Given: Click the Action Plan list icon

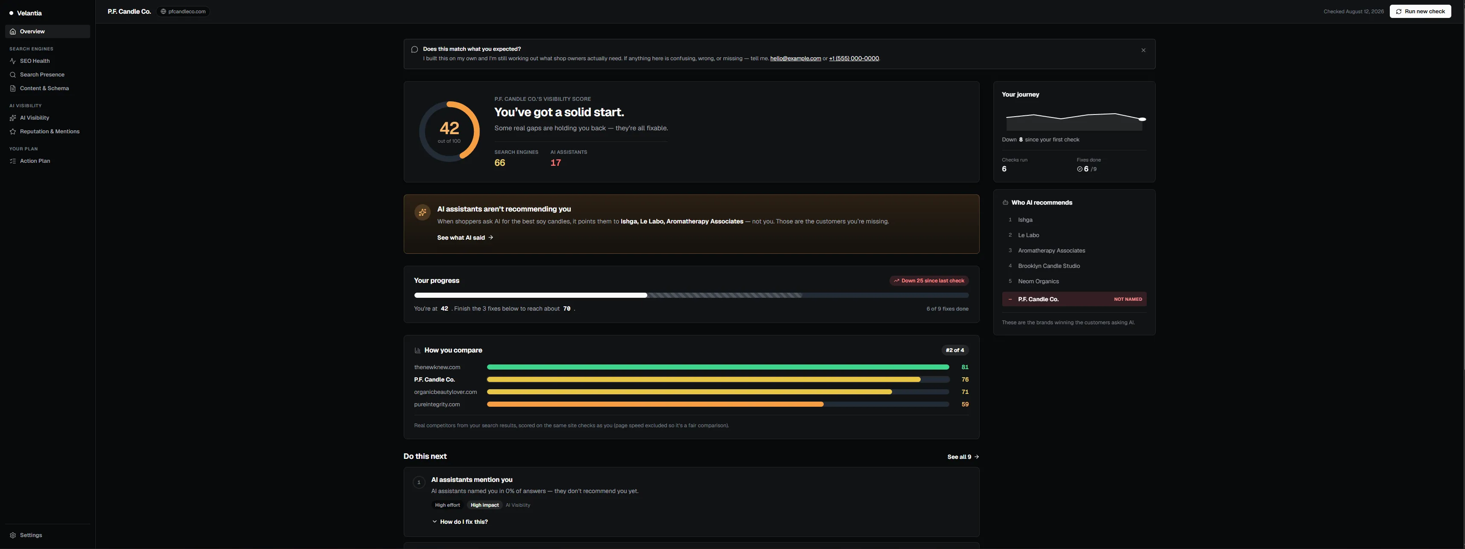Looking at the screenshot, I should click(x=12, y=161).
